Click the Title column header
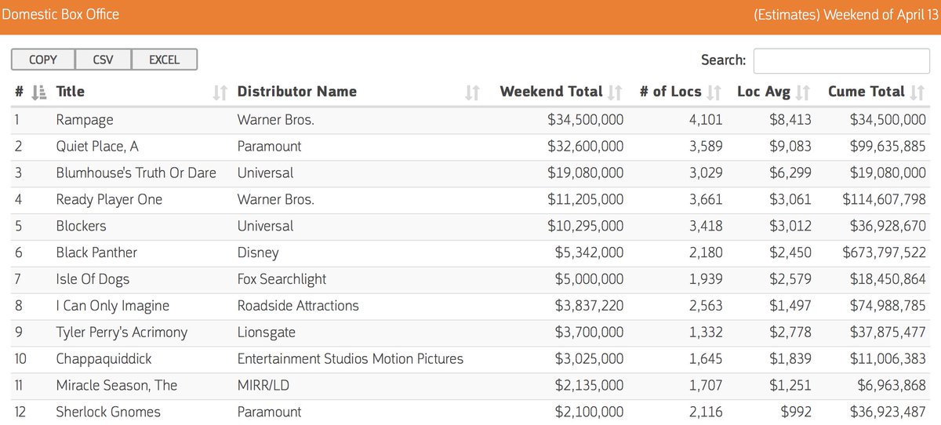The image size is (941, 425). point(71,92)
